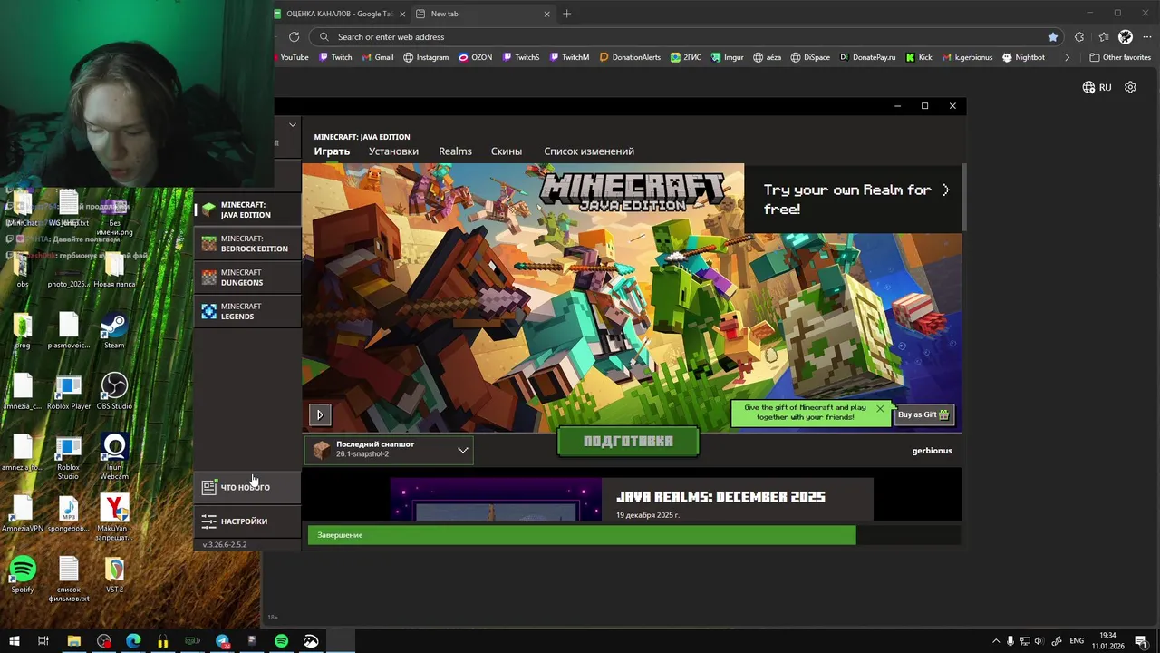Open Telegram from the taskbar

tap(222, 641)
